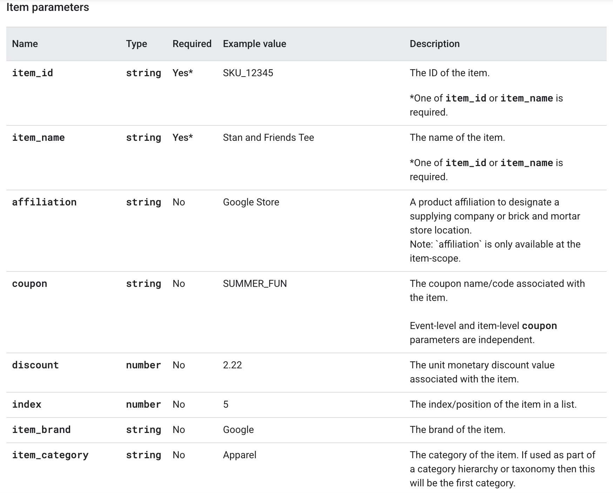The image size is (613, 493).
Task: Click the affiliation description about supplying company
Action: 495,216
